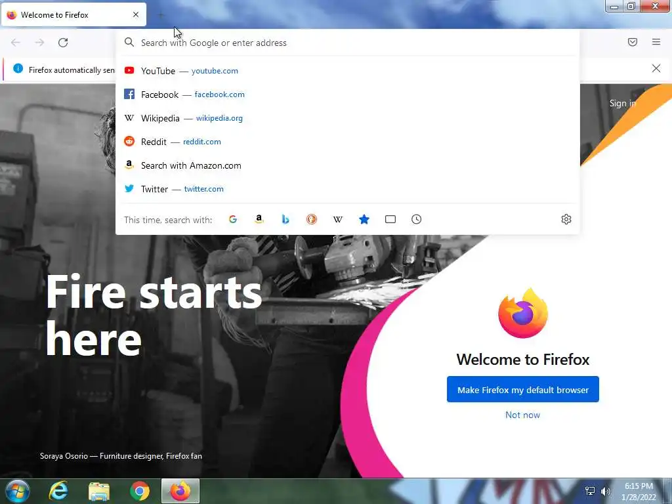
Task: Open Windows Explorer from taskbar
Action: (99, 491)
